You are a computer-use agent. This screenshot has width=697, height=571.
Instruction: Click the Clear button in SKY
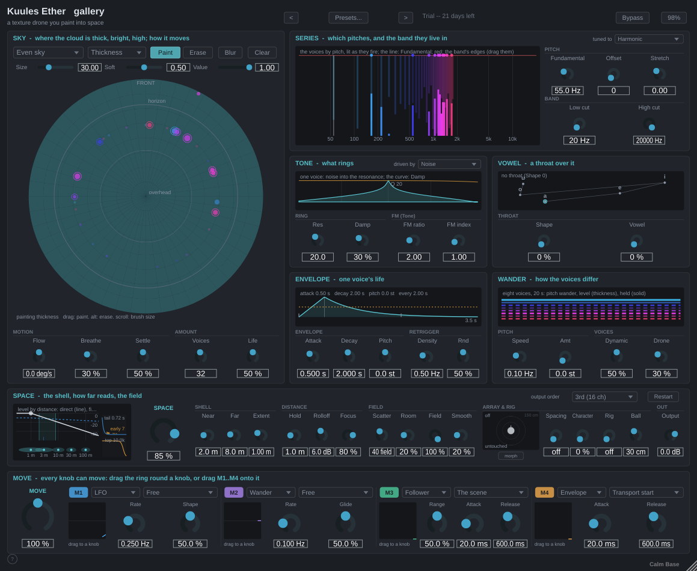coord(262,52)
